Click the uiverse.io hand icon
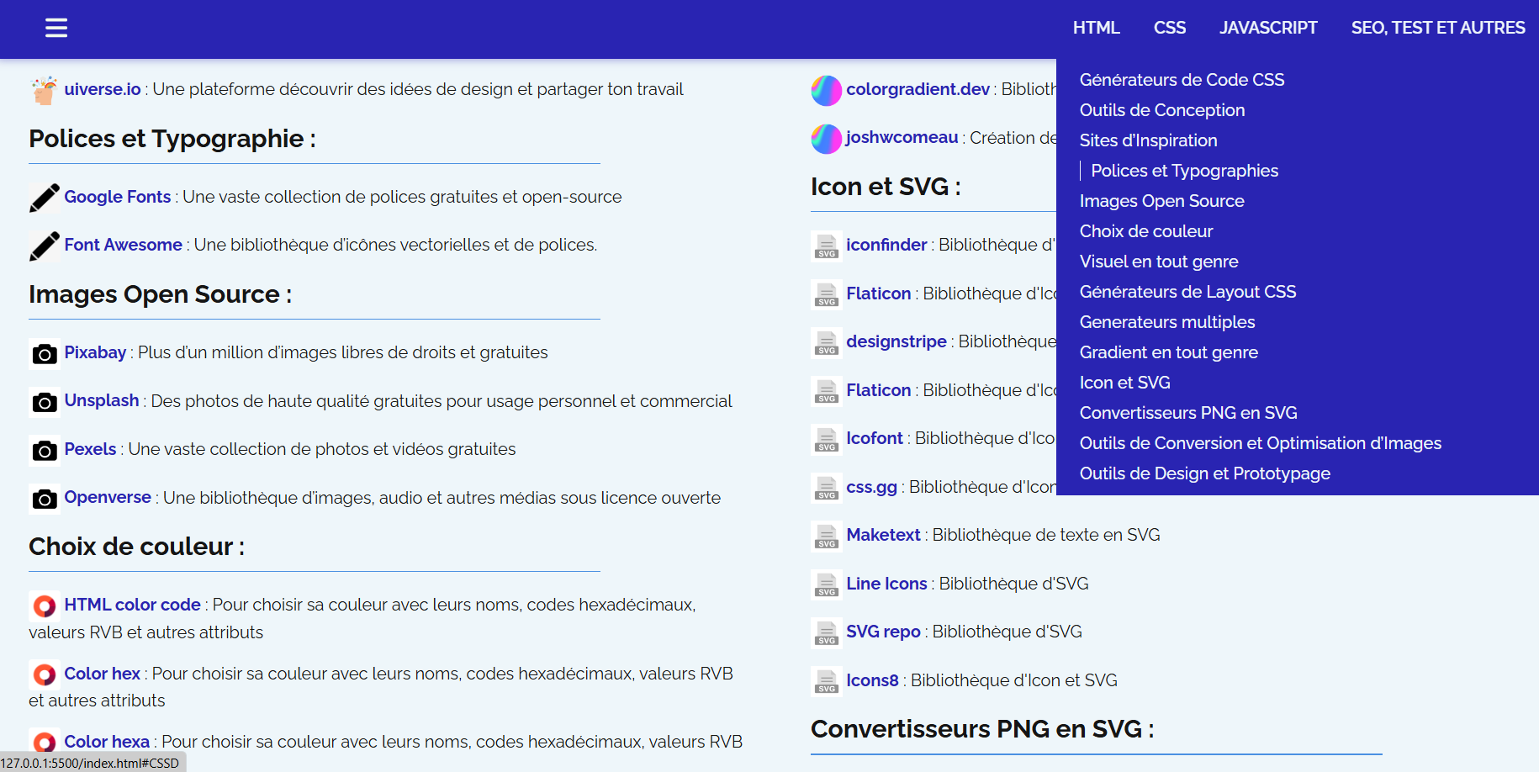The width and height of the screenshot is (1539, 772). tap(45, 90)
